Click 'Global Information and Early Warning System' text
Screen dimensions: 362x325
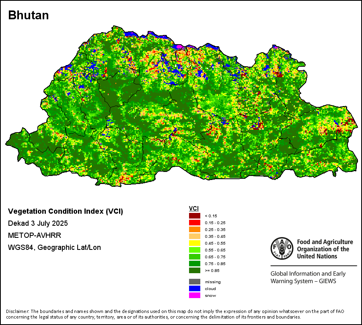pyautogui.click(x=308, y=277)
